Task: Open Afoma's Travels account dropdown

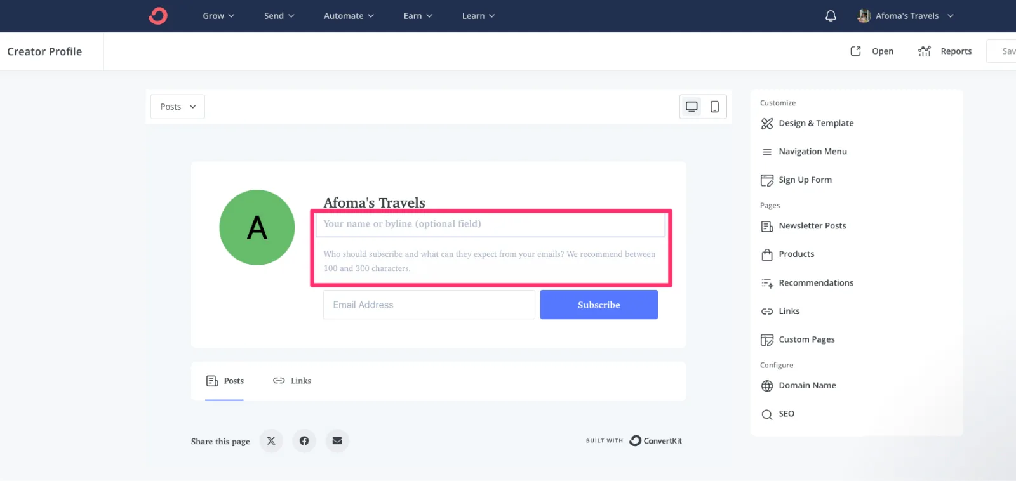Action: click(x=906, y=16)
